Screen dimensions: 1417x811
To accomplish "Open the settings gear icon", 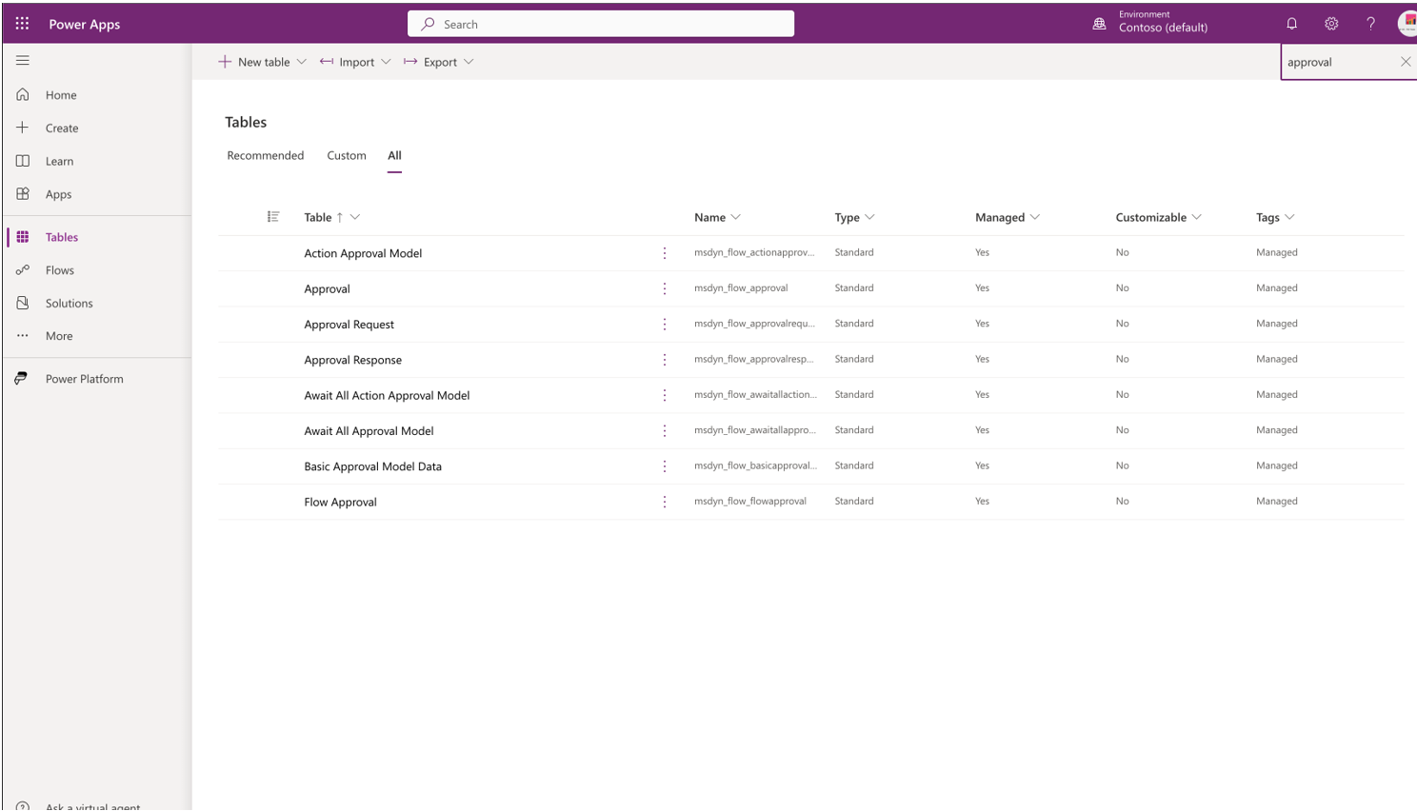I will [1331, 24].
